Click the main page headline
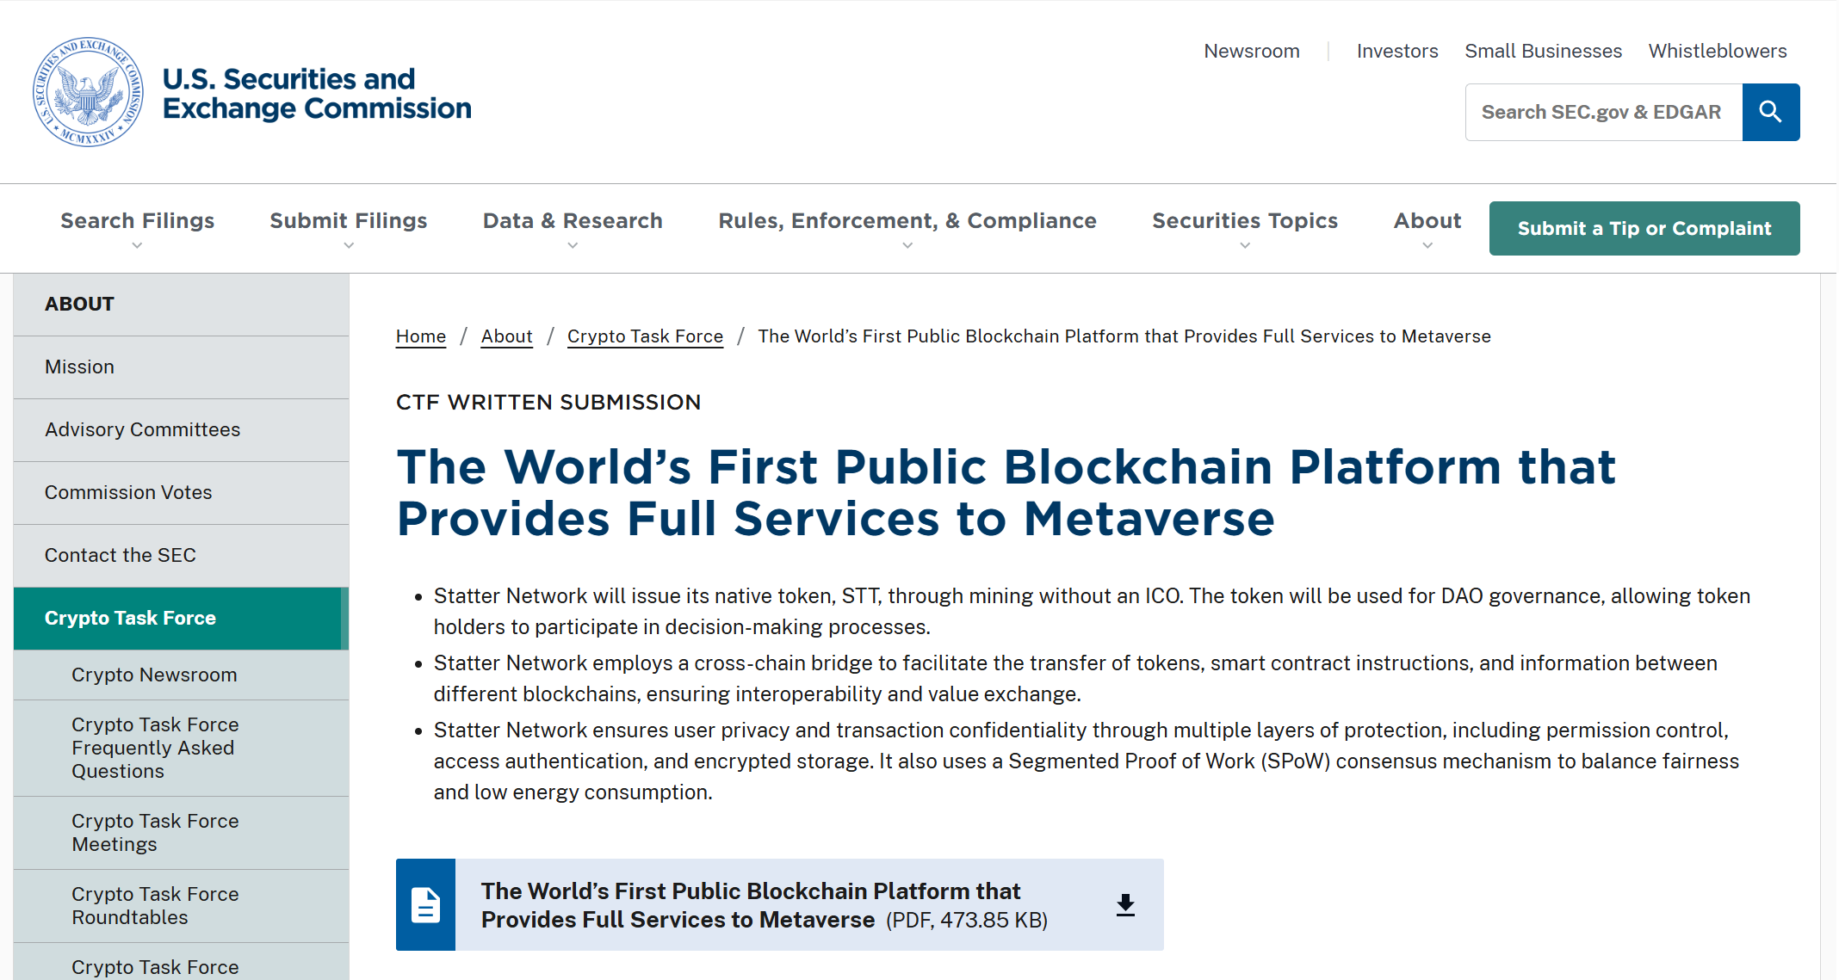The height and width of the screenshot is (980, 1839). (x=1006, y=493)
